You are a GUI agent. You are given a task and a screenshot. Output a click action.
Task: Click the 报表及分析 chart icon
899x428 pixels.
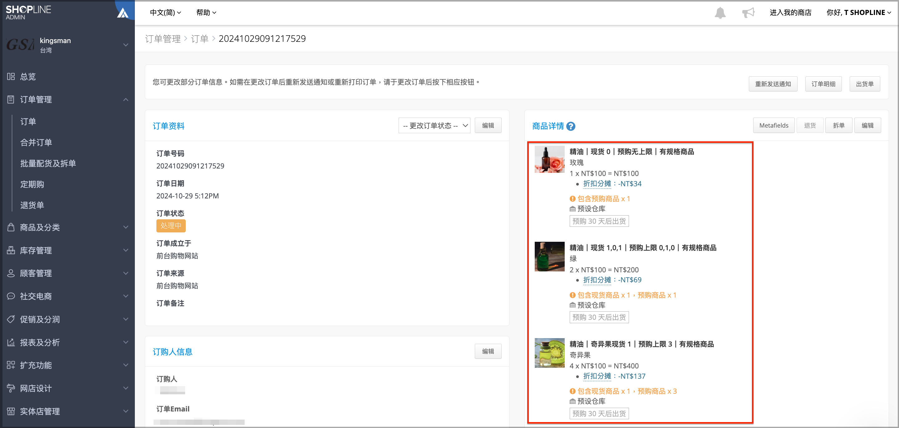tap(11, 342)
